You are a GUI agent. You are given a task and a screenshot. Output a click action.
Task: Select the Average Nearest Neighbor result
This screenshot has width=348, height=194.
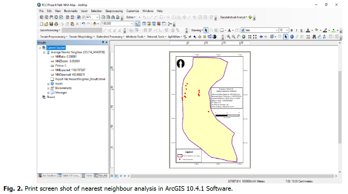(67, 52)
